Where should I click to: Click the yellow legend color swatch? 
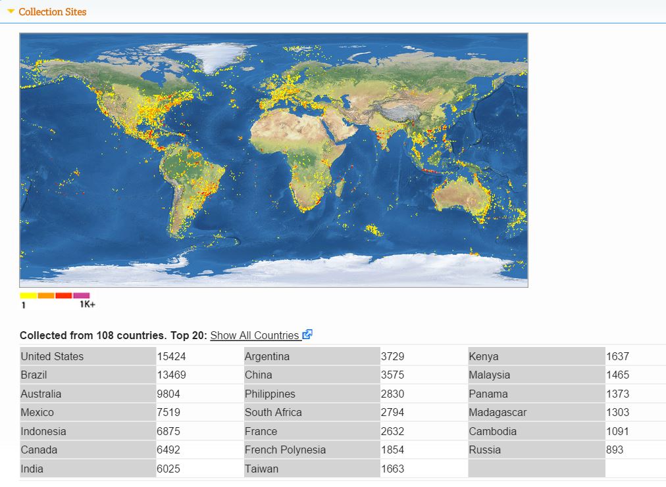click(x=28, y=296)
